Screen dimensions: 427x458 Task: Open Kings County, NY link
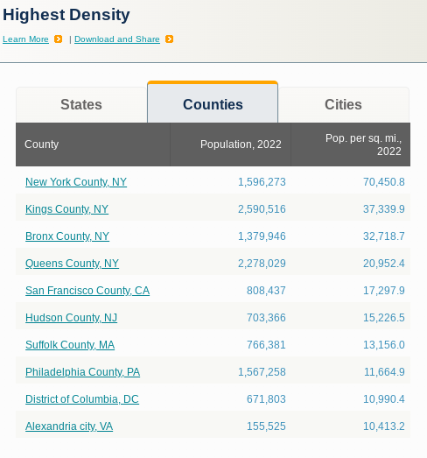coord(66,209)
